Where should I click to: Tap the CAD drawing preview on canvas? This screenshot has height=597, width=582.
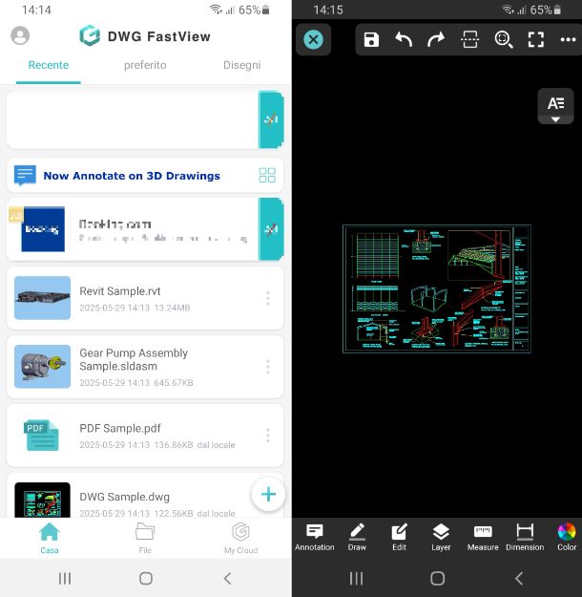[437, 288]
